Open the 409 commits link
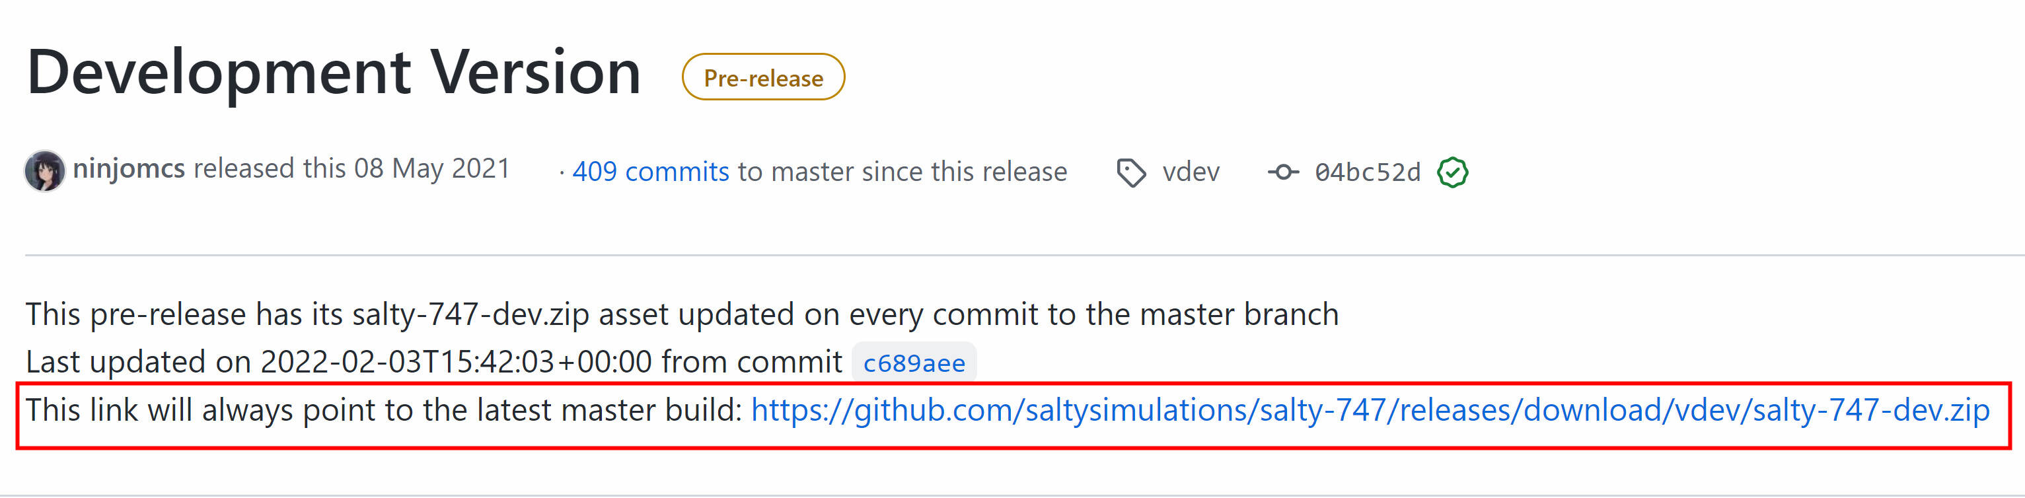This screenshot has width=2025, height=498. [x=650, y=172]
